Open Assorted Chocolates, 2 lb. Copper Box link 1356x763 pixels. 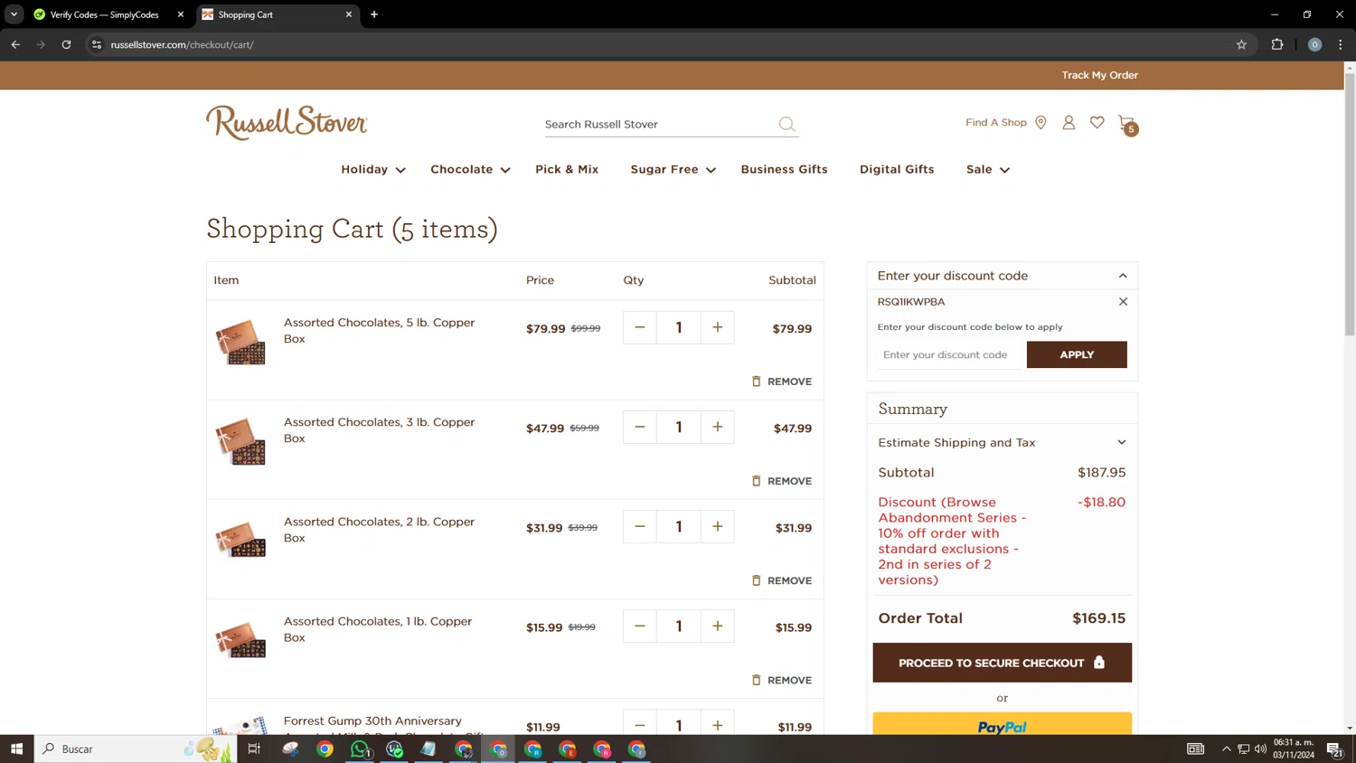click(379, 529)
